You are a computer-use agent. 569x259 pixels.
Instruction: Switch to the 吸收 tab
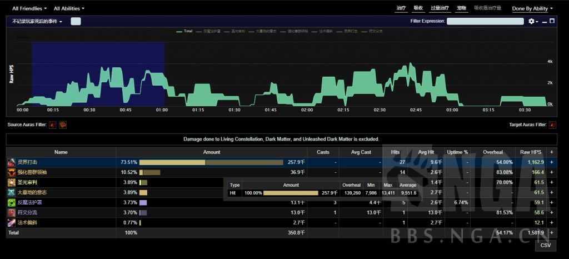coord(418,8)
